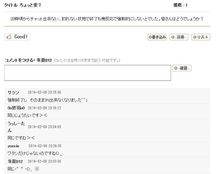The width and height of the screenshot is (218, 174).
Task: Click the timestamp 2014-02-06 23:15:36
Action: (45, 93)
